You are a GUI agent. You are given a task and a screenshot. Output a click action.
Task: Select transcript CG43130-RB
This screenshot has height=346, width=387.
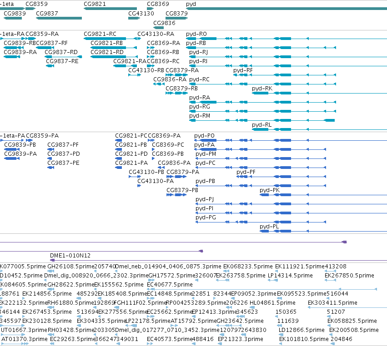[146, 70]
